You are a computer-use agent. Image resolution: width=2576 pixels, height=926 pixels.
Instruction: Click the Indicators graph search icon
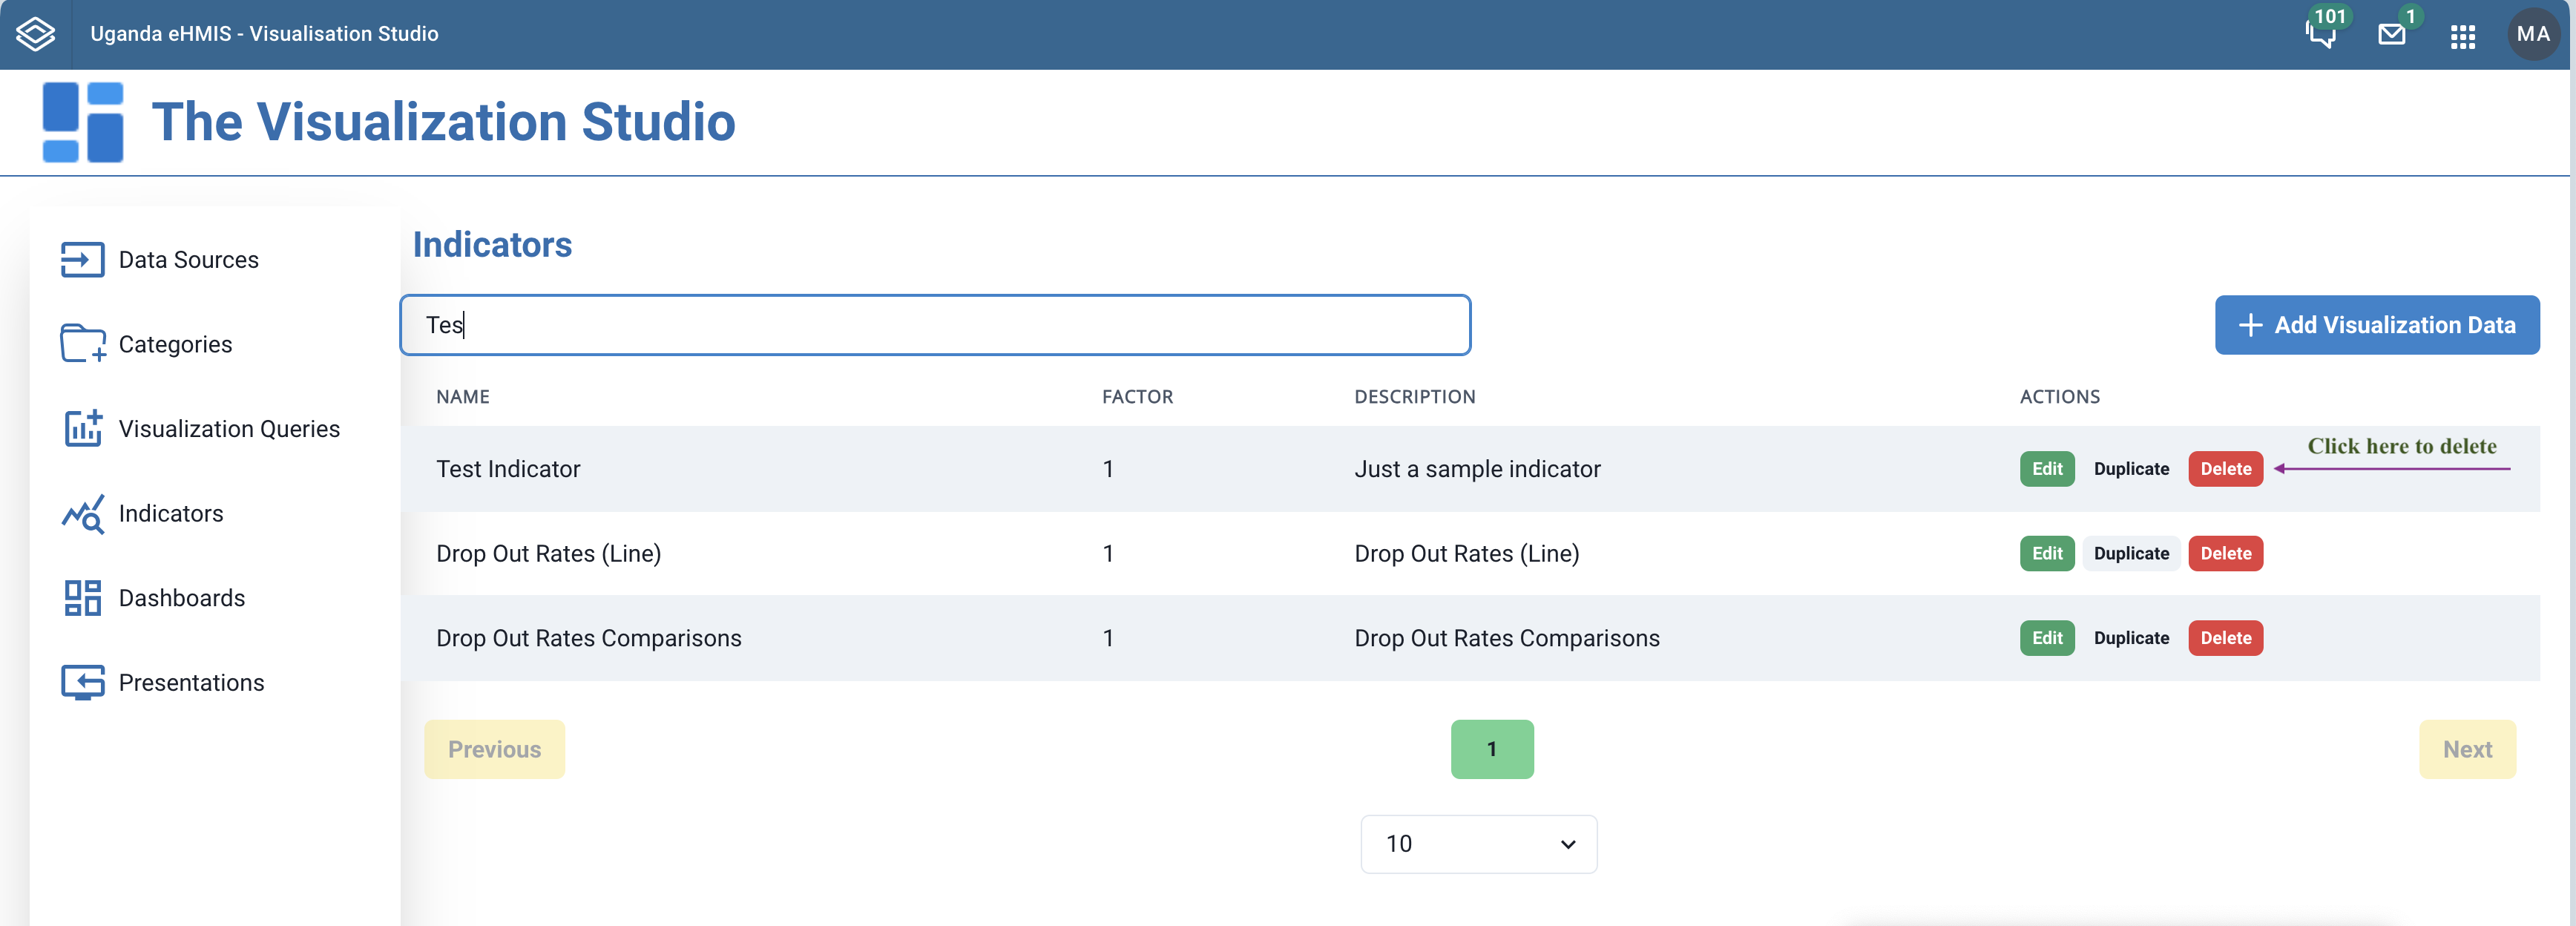tap(83, 514)
